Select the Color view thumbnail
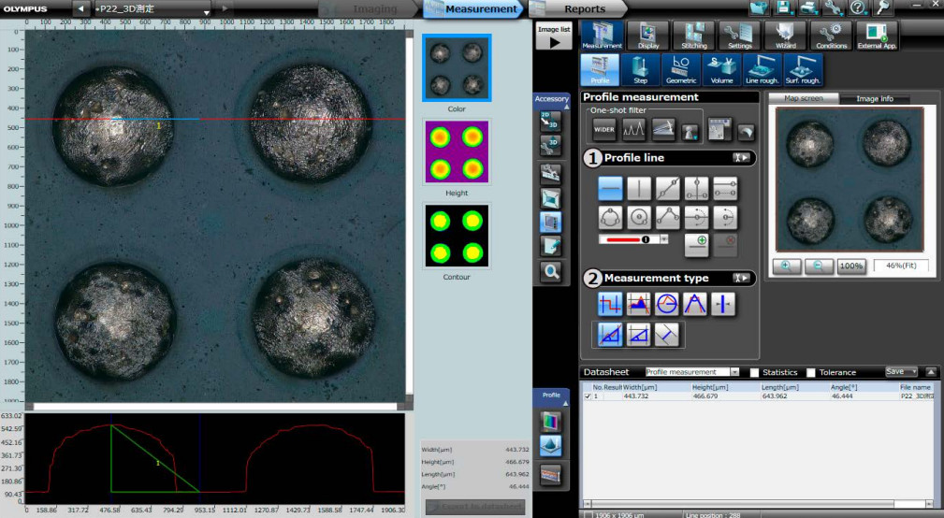The width and height of the screenshot is (944, 518). click(x=457, y=67)
